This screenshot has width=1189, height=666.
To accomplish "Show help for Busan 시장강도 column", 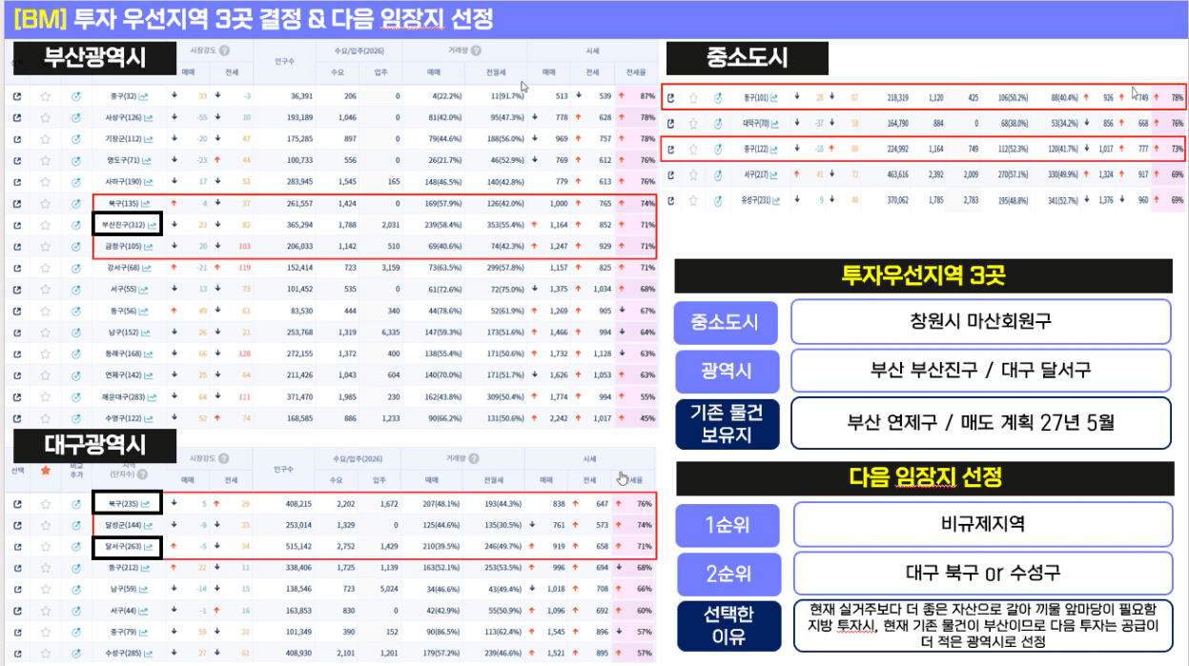I will coord(223,50).
